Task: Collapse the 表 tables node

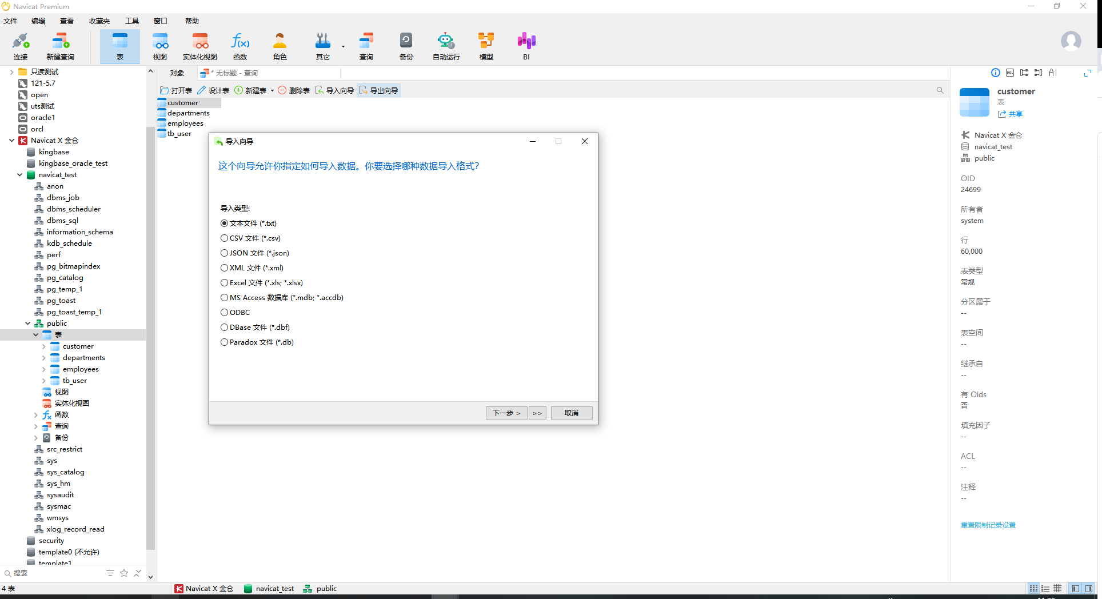Action: point(35,335)
